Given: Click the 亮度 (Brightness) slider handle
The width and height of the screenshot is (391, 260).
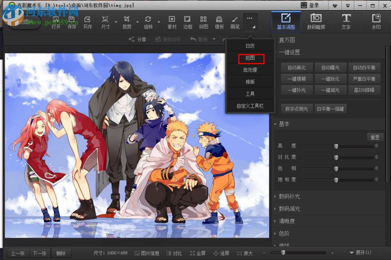Looking at the screenshot, I should coord(336,146).
